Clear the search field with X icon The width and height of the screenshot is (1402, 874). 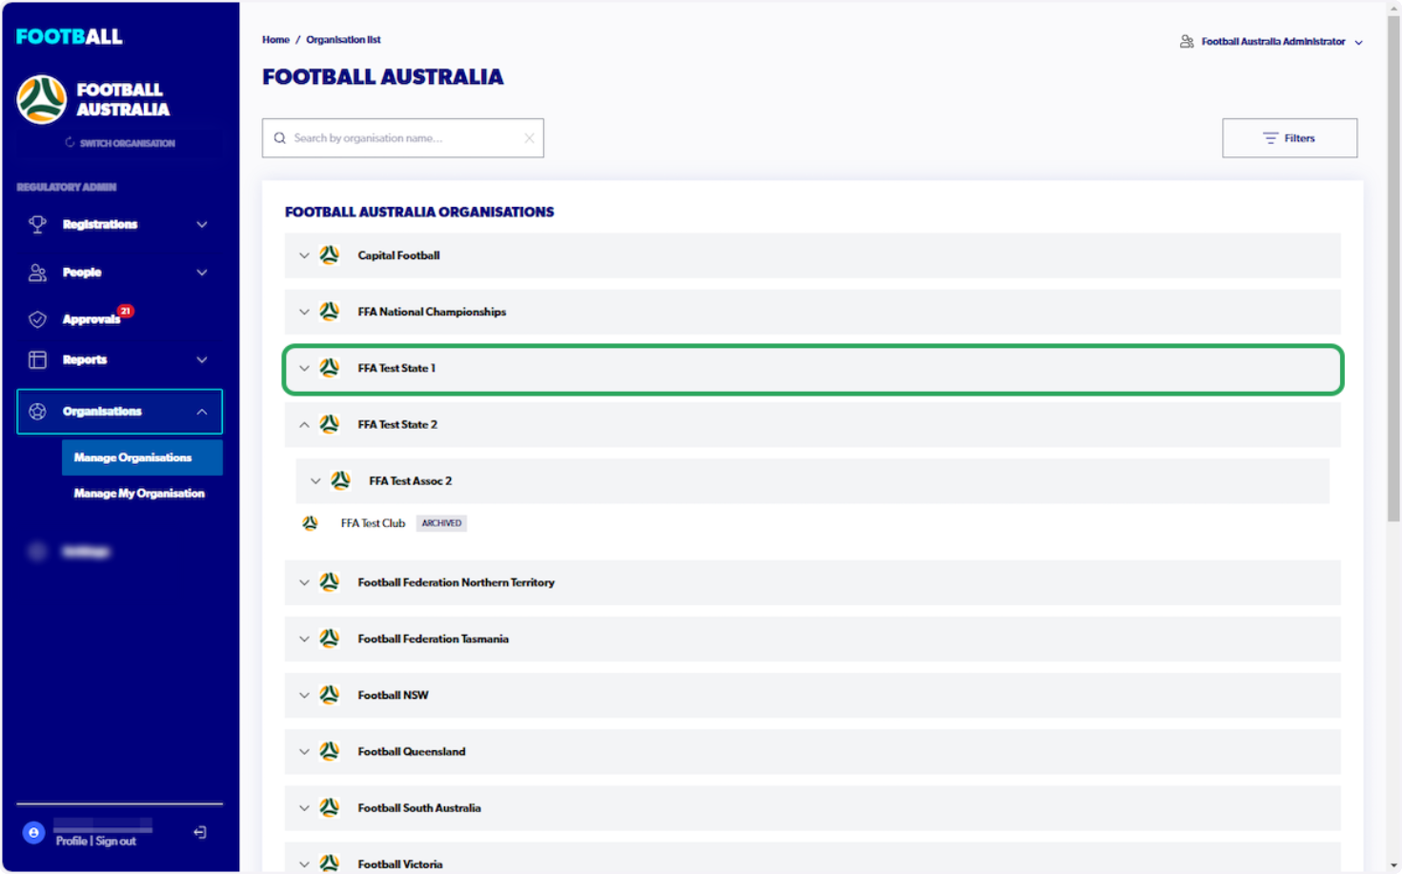point(529,138)
